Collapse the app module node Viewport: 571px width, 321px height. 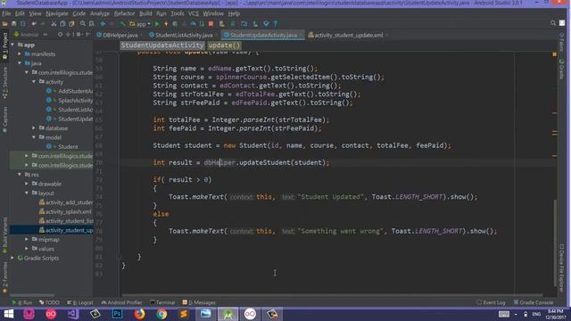click(12, 45)
